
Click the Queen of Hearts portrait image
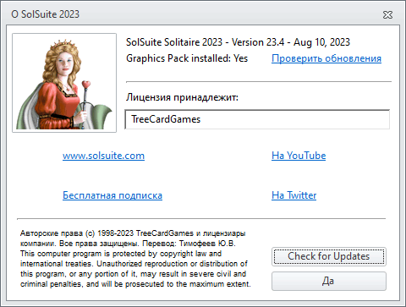tap(64, 83)
